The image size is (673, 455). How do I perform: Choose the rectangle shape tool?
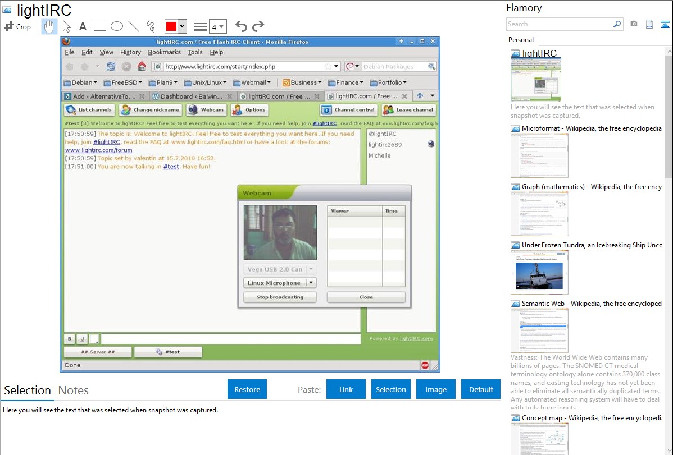click(99, 26)
